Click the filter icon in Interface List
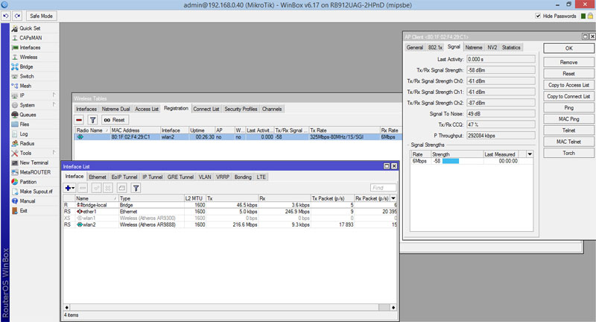Viewport: 596px width, 322px height. pos(136,188)
